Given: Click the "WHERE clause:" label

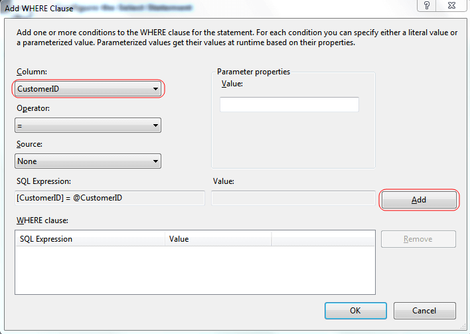Looking at the screenshot, I should pos(41,220).
